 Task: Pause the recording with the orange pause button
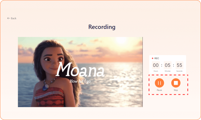click(x=159, y=83)
